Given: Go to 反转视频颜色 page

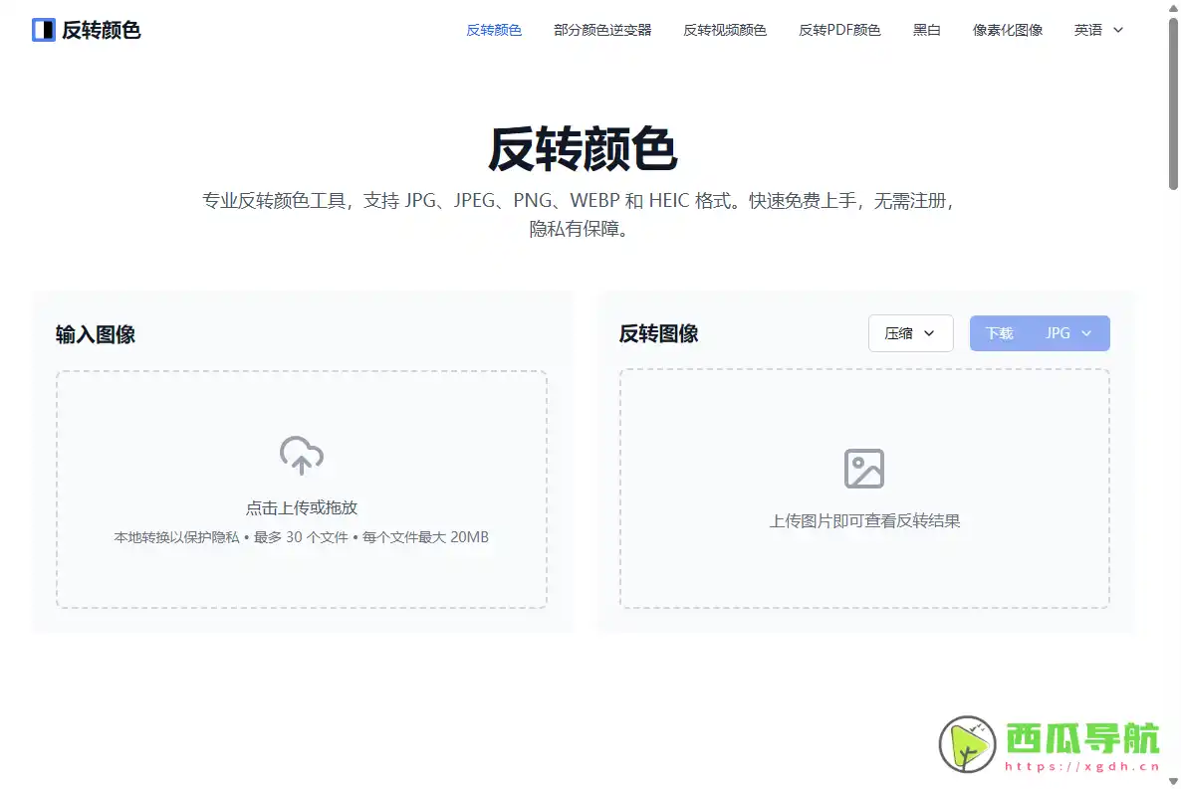Looking at the screenshot, I should (x=725, y=30).
